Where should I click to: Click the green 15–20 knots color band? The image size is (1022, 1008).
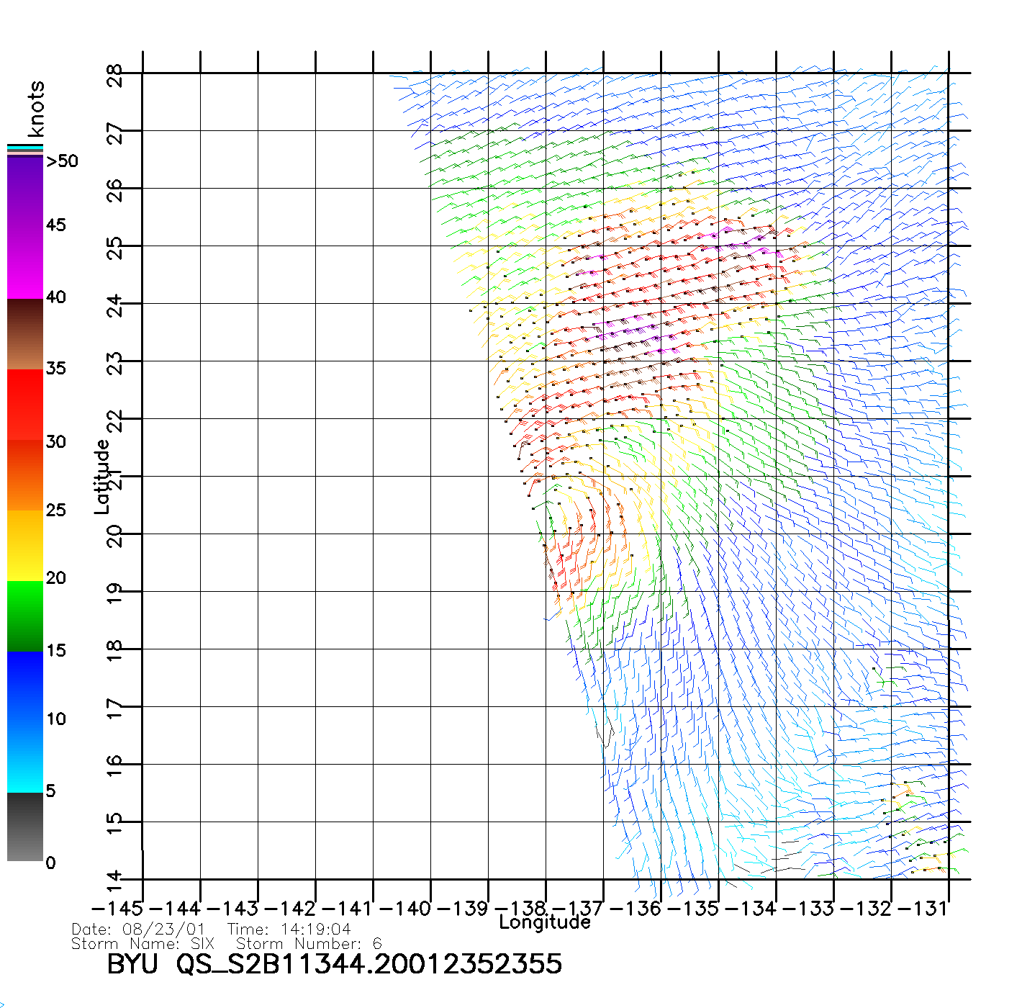point(25,616)
